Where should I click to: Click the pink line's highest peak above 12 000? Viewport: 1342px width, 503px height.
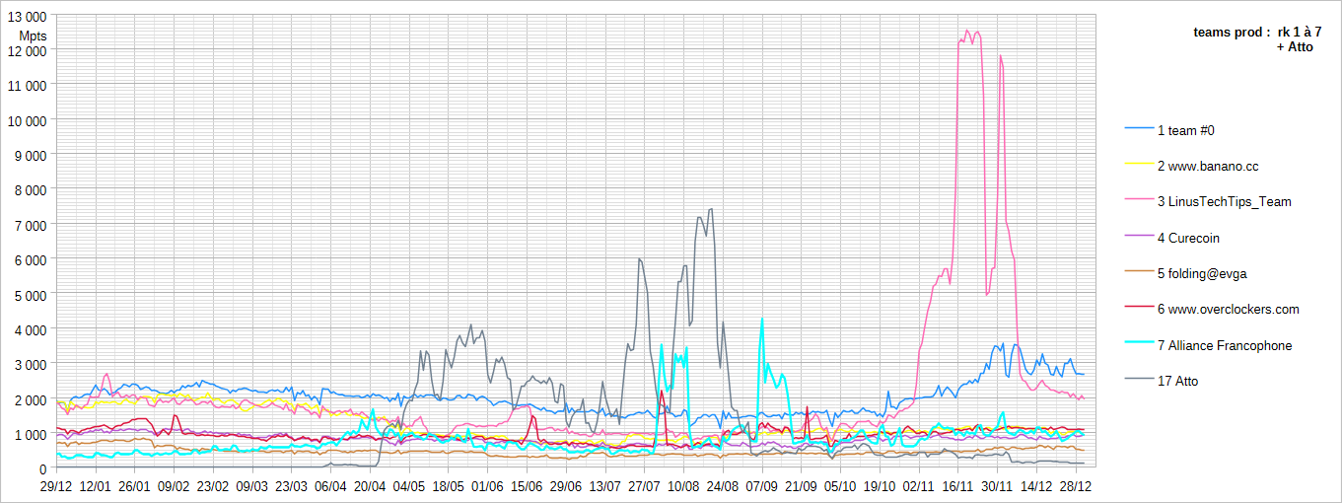(x=967, y=31)
